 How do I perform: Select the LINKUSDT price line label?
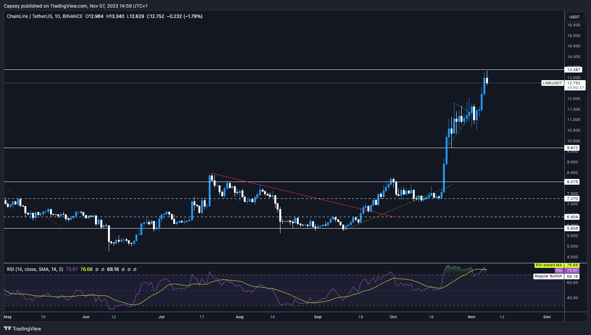552,83
